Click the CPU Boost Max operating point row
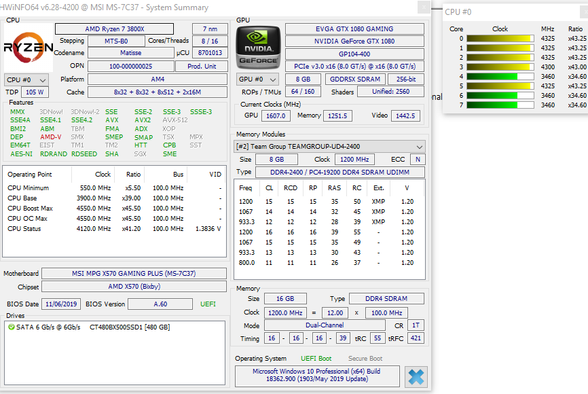Viewport: 588px width, 394px height. 114,209
